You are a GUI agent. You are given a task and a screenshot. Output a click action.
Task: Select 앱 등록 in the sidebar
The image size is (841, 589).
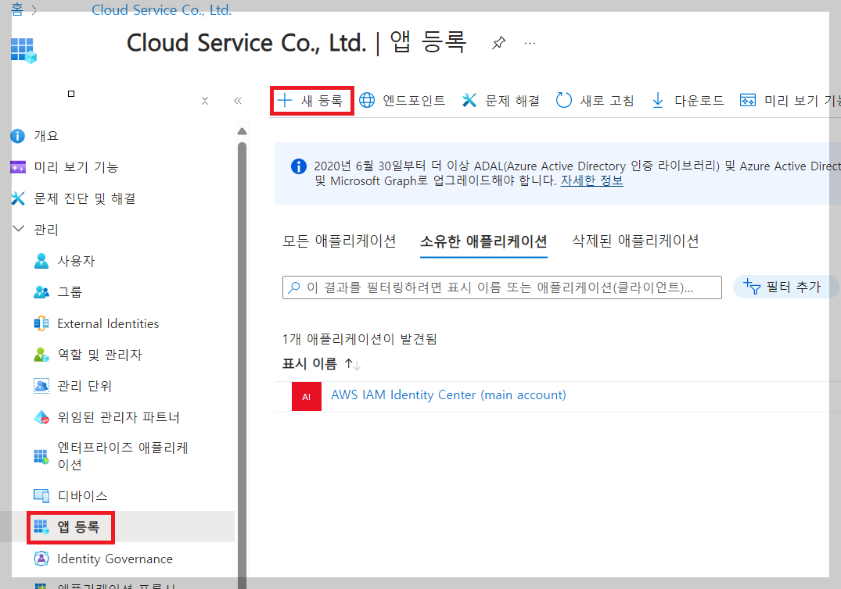(78, 527)
